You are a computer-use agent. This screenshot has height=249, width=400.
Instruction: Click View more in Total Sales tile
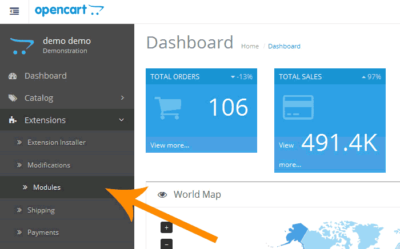[x=290, y=155]
